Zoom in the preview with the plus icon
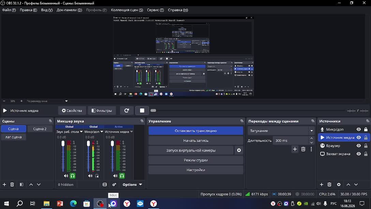 pyautogui.click(x=21, y=101)
